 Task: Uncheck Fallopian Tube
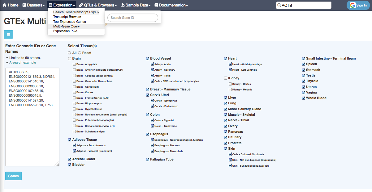[148, 159]
